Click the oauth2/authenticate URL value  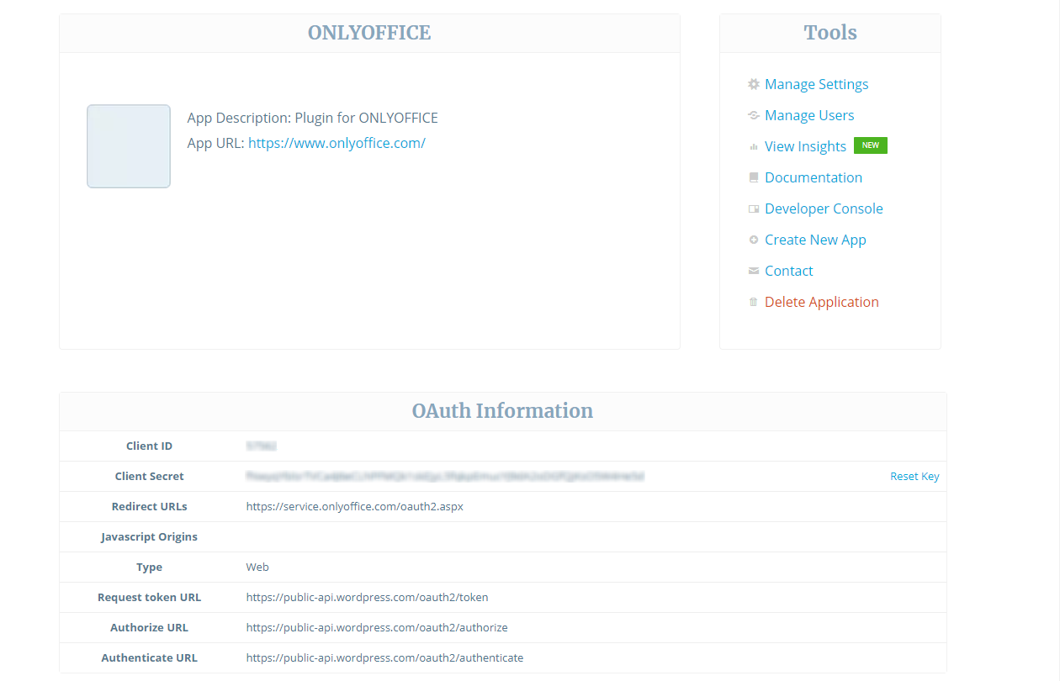(x=385, y=657)
